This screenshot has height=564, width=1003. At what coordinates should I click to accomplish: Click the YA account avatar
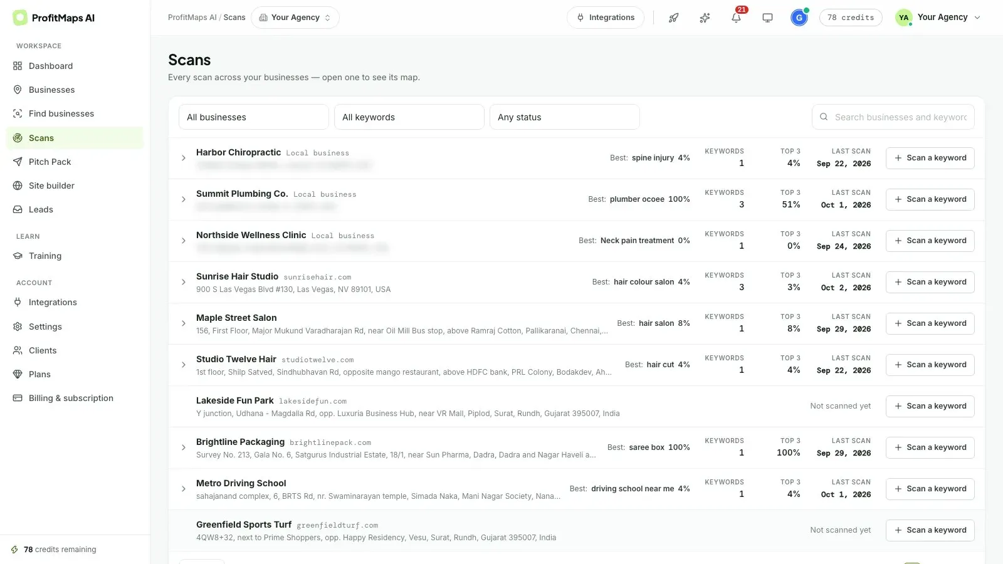[903, 18]
